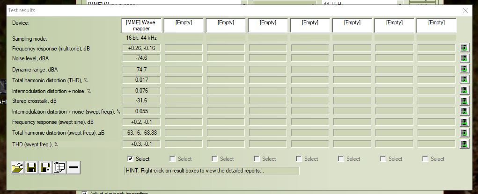
Task: Click the Stereo crosstalk value -31.6
Action: 141,101
